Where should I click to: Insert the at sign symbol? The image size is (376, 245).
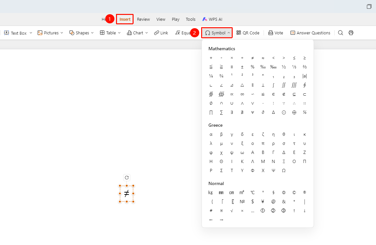(273, 202)
